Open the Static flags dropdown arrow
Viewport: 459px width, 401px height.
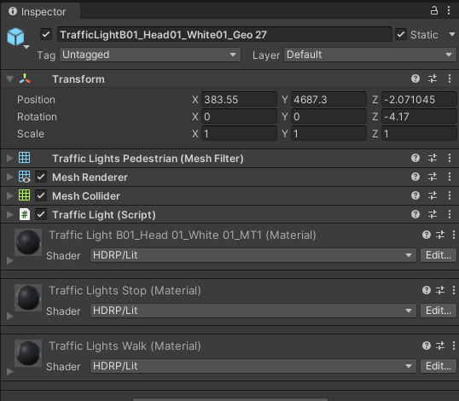(451, 34)
